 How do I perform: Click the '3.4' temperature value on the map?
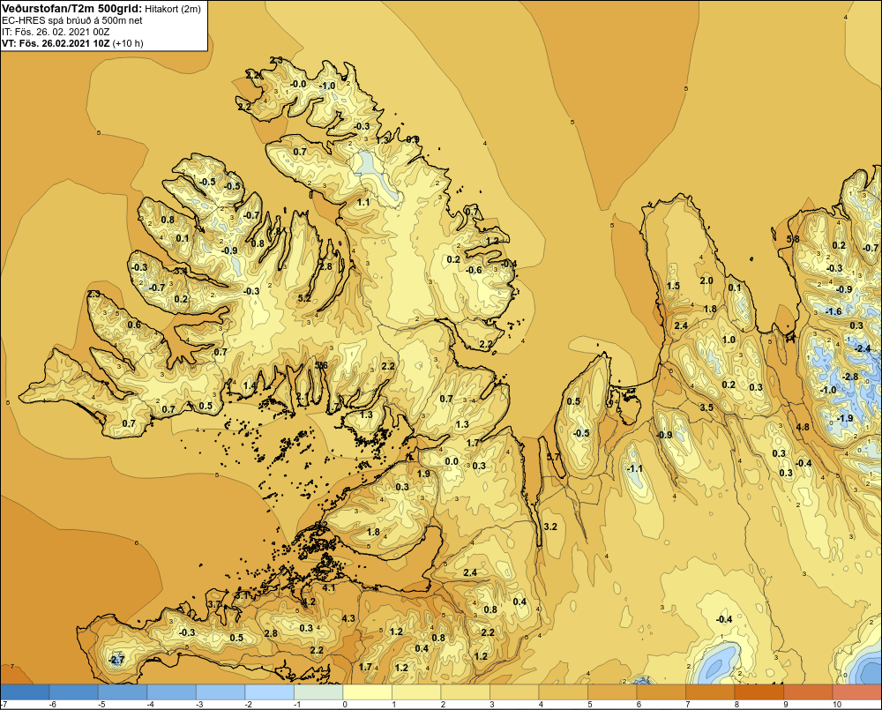(x=180, y=271)
